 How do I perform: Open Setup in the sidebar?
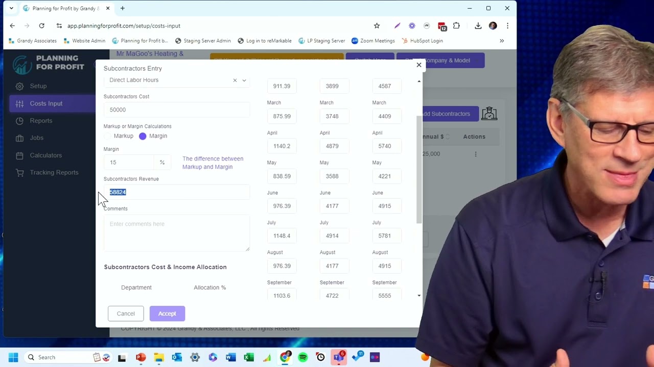(38, 86)
